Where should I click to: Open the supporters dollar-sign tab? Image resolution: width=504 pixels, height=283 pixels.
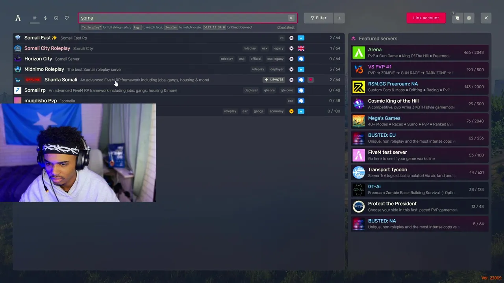coord(45,18)
